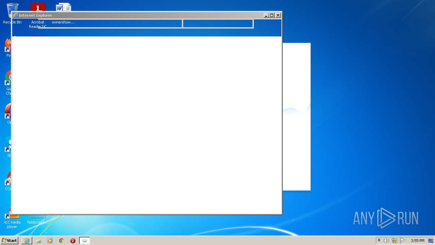Open Windows Explorer folder taskbar icon

point(38,241)
